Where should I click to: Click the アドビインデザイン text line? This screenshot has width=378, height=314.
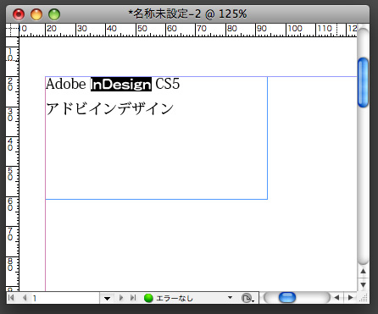click(109, 108)
